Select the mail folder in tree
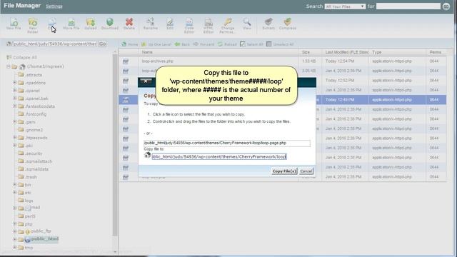The width and height of the screenshot is (457, 257). (x=36, y=208)
